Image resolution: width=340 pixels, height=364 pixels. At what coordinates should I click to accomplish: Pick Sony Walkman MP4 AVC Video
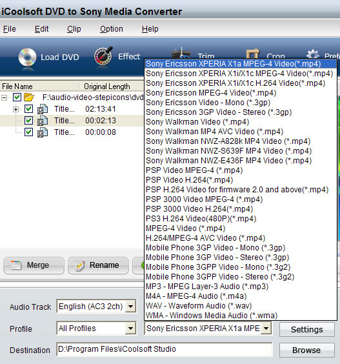tap(241, 132)
